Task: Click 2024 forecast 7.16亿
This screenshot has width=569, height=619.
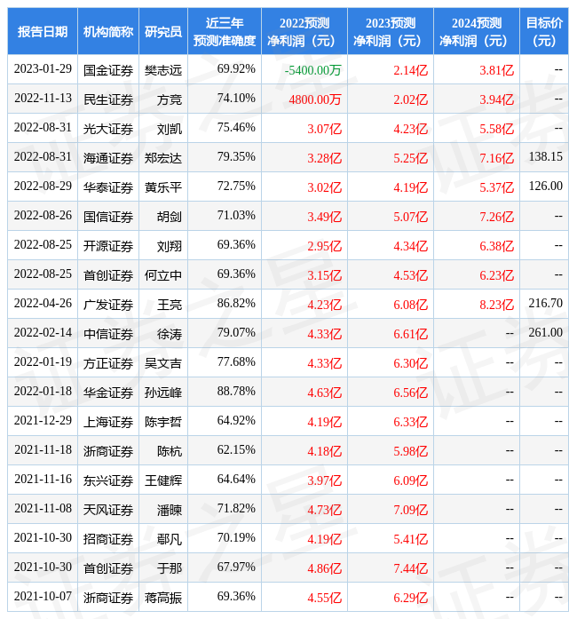Action: click(x=497, y=158)
